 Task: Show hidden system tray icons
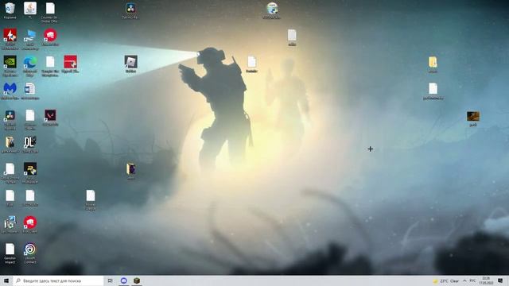(464, 280)
